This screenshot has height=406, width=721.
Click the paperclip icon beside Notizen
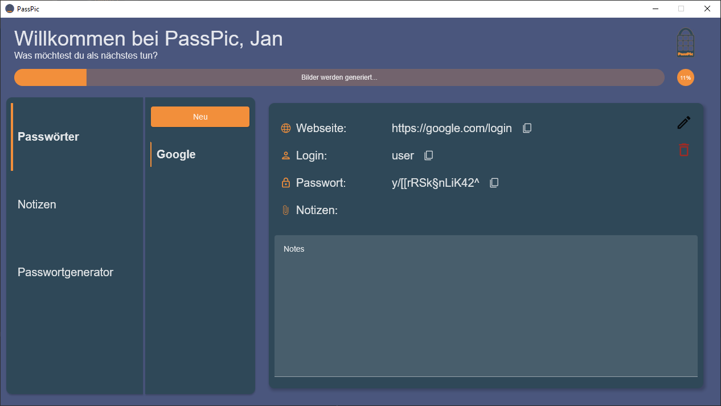point(286,210)
